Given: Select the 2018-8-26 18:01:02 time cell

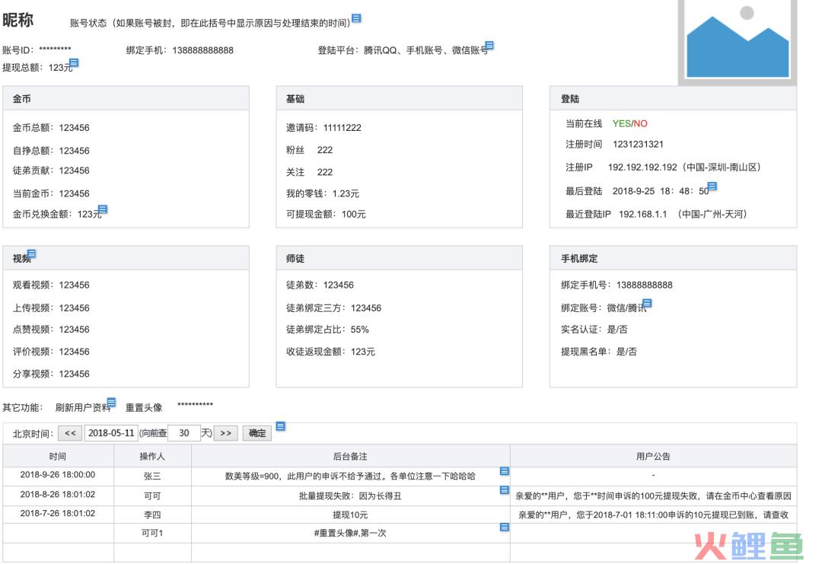Looking at the screenshot, I should (x=58, y=495).
